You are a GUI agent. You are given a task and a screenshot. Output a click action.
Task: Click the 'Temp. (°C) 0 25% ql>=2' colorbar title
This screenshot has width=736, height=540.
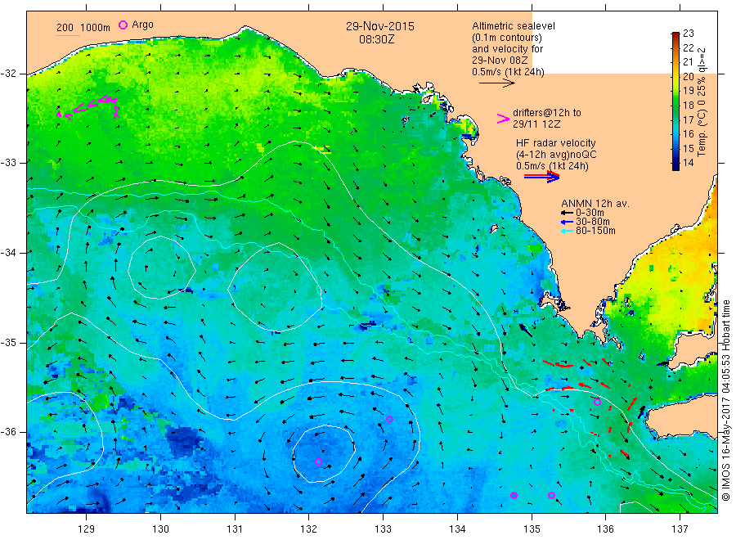point(702,102)
